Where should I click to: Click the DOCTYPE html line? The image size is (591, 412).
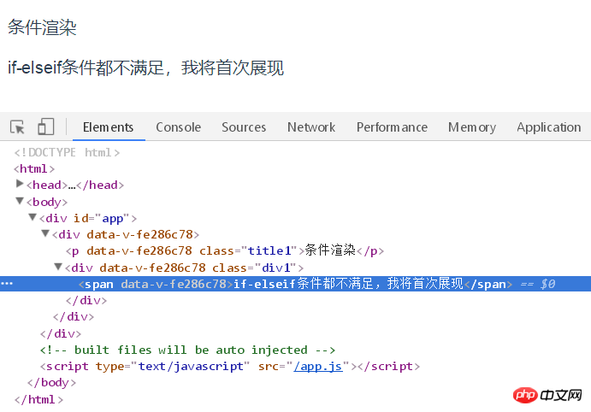67,152
